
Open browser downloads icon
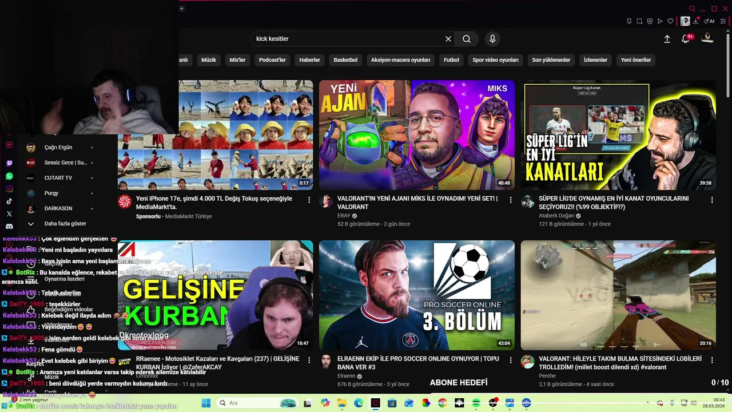click(x=696, y=21)
